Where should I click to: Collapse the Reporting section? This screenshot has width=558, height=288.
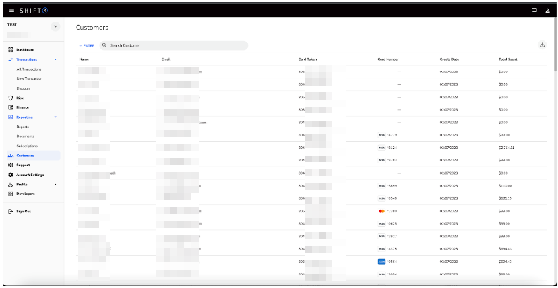[x=55, y=117]
